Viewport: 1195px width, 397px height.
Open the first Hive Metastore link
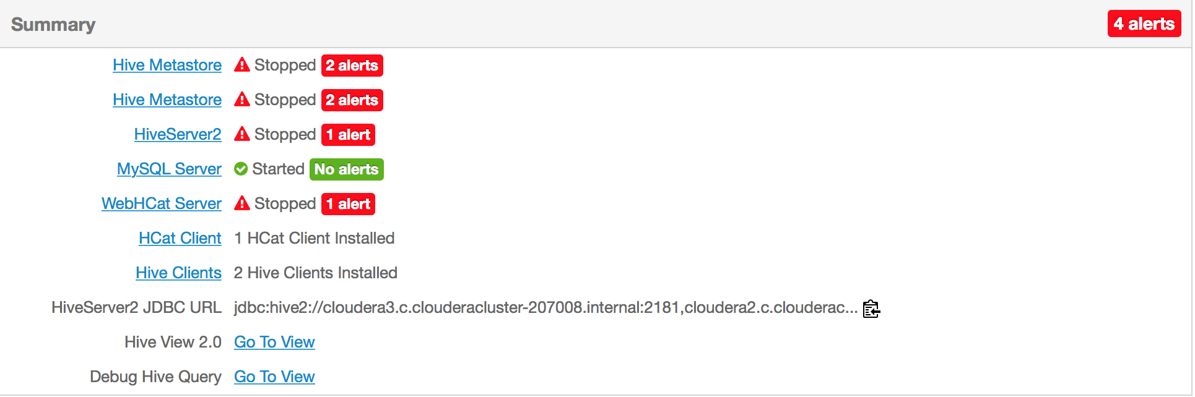[x=167, y=65]
